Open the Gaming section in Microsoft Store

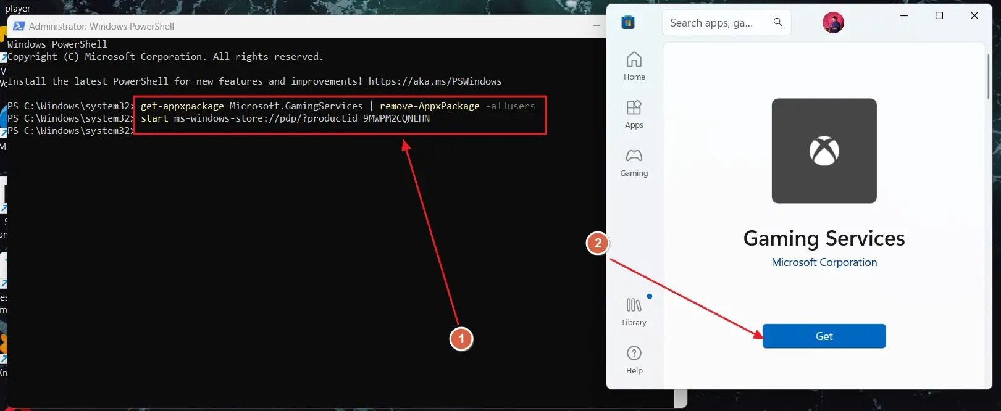[634, 163]
